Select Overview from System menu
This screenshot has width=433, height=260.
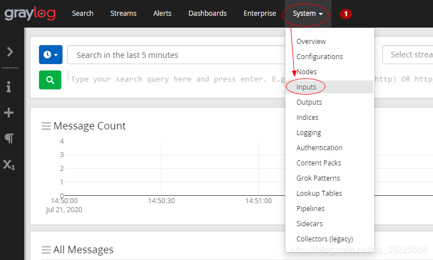point(329,41)
